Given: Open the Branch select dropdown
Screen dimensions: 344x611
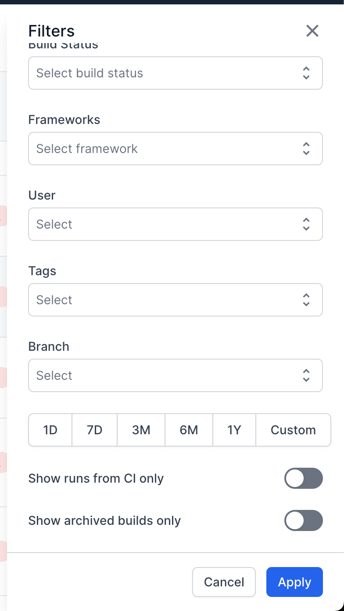Looking at the screenshot, I should 167,375.
